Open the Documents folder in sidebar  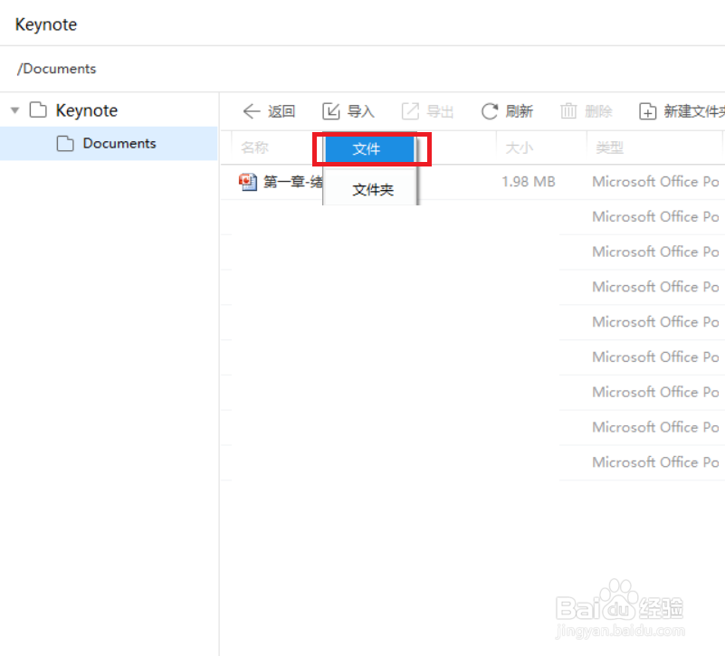click(109, 143)
